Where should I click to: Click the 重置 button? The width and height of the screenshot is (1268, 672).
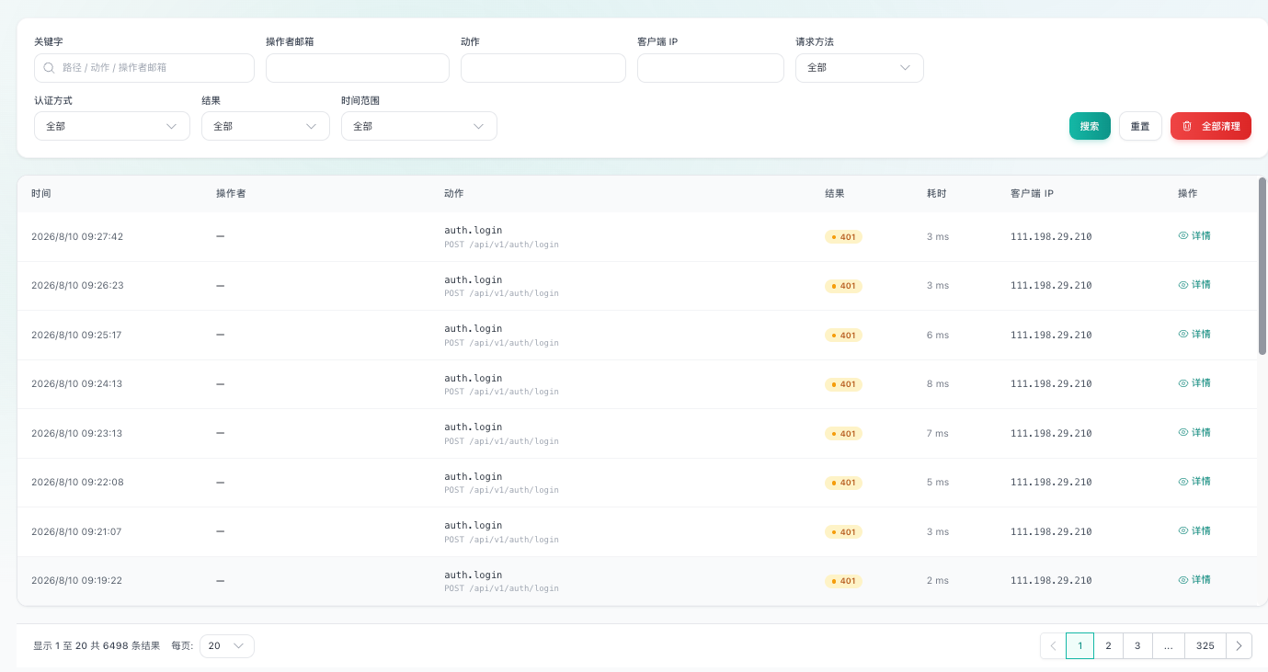tap(1140, 126)
